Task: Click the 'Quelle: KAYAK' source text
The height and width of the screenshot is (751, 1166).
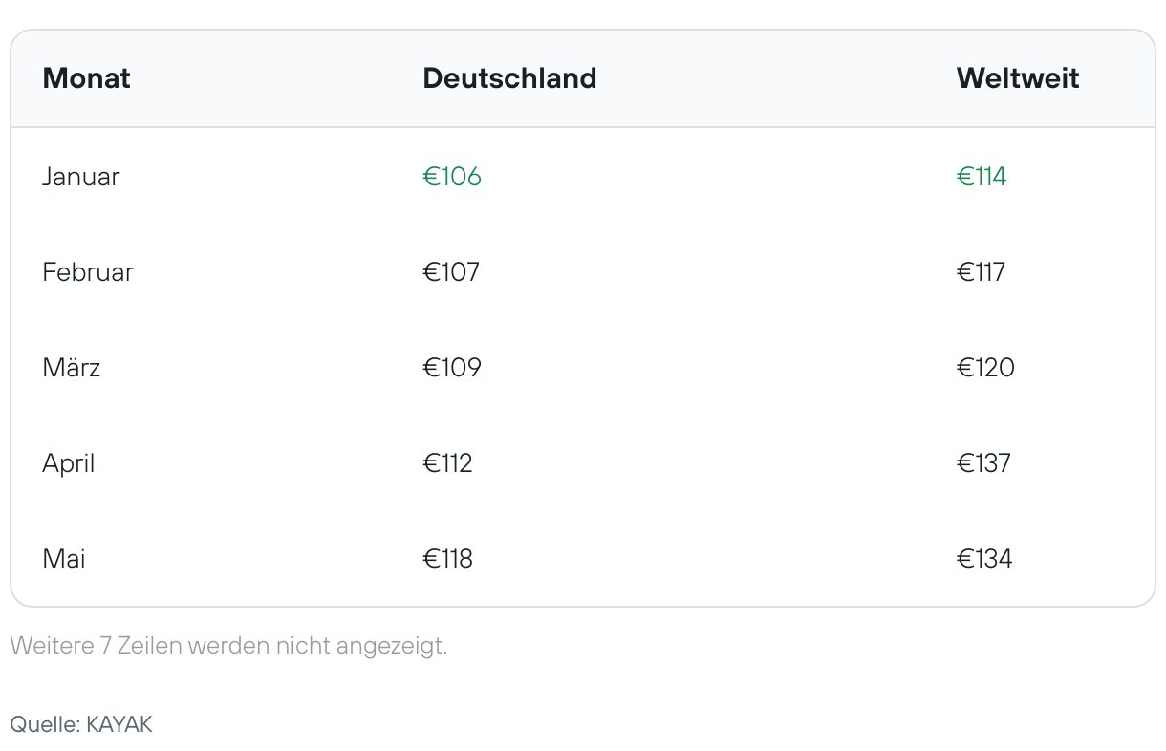Action: 81,724
